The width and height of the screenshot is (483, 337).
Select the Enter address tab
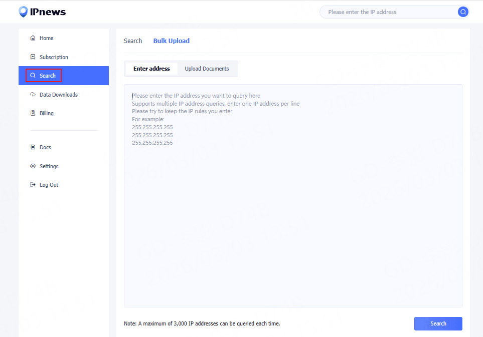151,69
